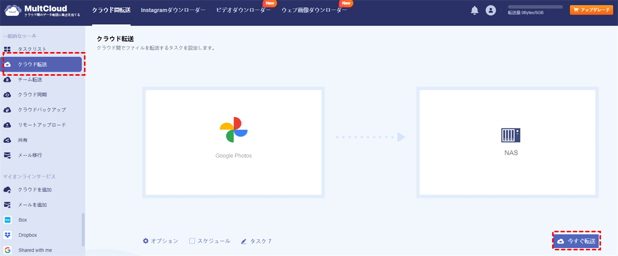Enable the スケジュール checkbox
This screenshot has width=618, height=256.
pos(192,241)
